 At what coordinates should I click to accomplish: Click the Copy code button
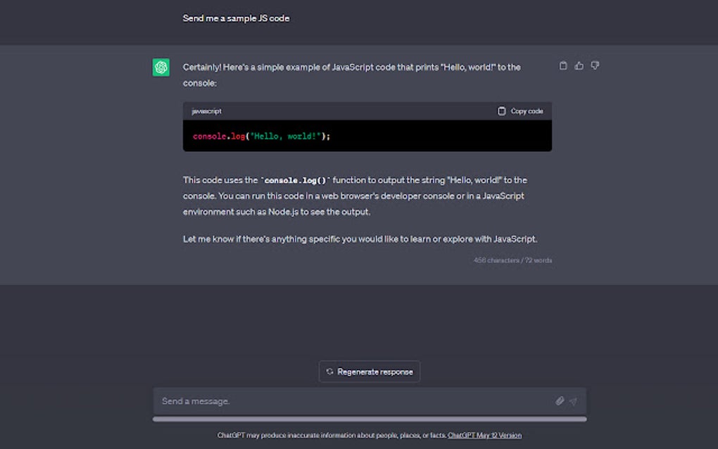point(520,111)
